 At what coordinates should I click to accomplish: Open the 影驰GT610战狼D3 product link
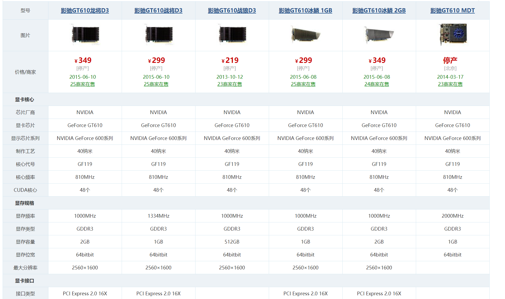click(232, 11)
